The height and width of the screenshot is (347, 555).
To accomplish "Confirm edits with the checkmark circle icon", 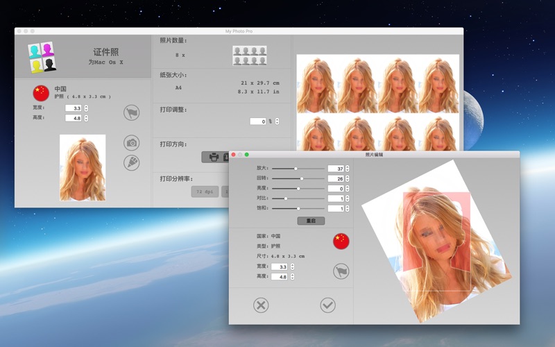I will pyautogui.click(x=327, y=305).
